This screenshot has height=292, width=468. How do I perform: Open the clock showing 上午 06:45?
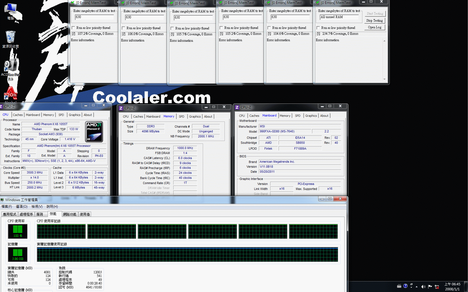point(452,287)
